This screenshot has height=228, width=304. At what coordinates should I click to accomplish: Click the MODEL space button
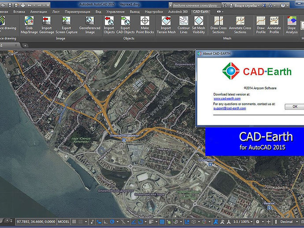pos(63,221)
